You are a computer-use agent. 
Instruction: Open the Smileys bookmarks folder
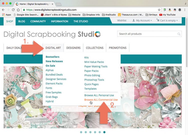point(151,15)
